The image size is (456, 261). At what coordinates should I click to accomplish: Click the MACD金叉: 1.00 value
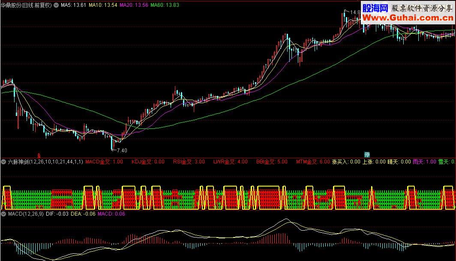[x=104, y=162]
